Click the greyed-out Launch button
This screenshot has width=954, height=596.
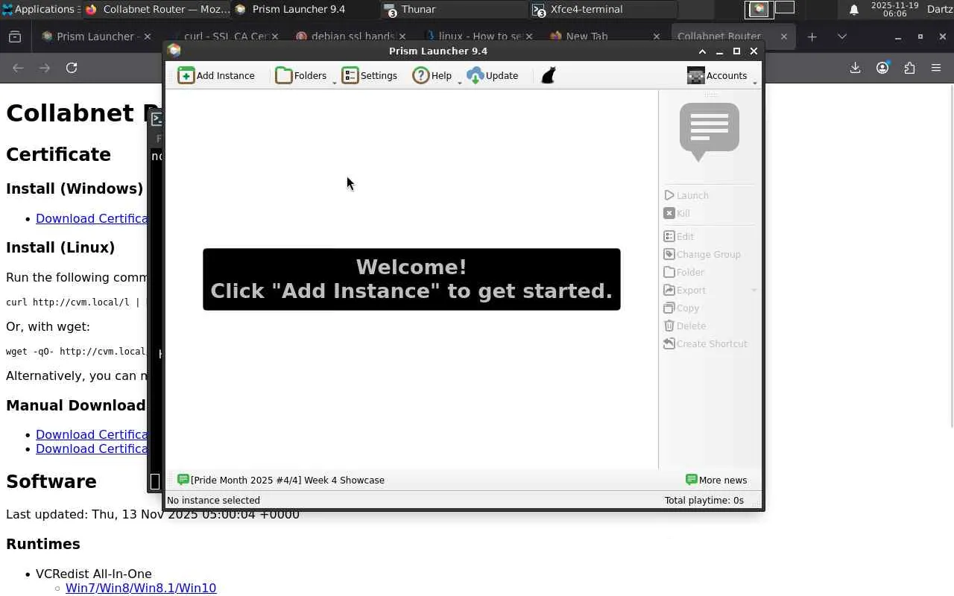[x=686, y=195]
